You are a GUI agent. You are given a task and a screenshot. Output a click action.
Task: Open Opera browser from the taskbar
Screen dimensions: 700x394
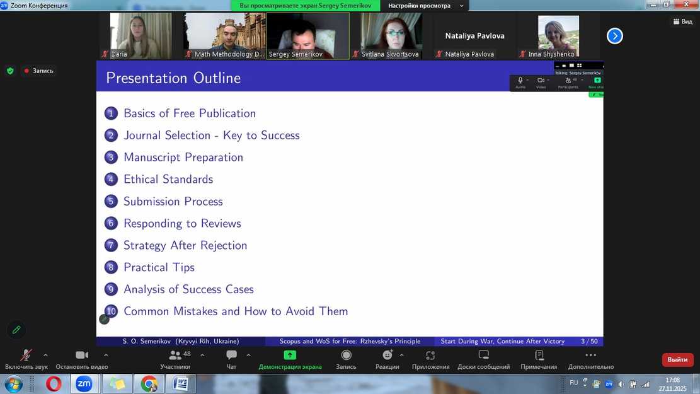[54, 383]
